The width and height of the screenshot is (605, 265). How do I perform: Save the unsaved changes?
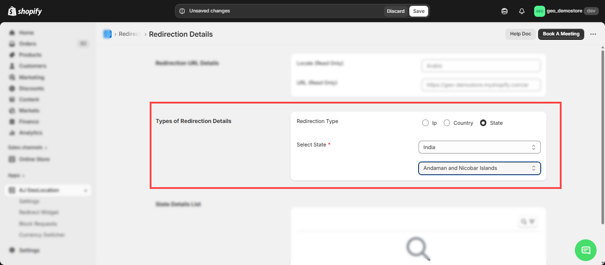click(x=419, y=11)
